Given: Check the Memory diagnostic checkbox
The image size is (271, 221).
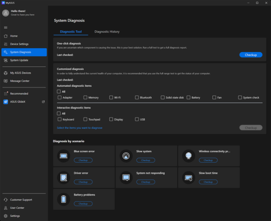Looking at the screenshot, I should 85,97.
